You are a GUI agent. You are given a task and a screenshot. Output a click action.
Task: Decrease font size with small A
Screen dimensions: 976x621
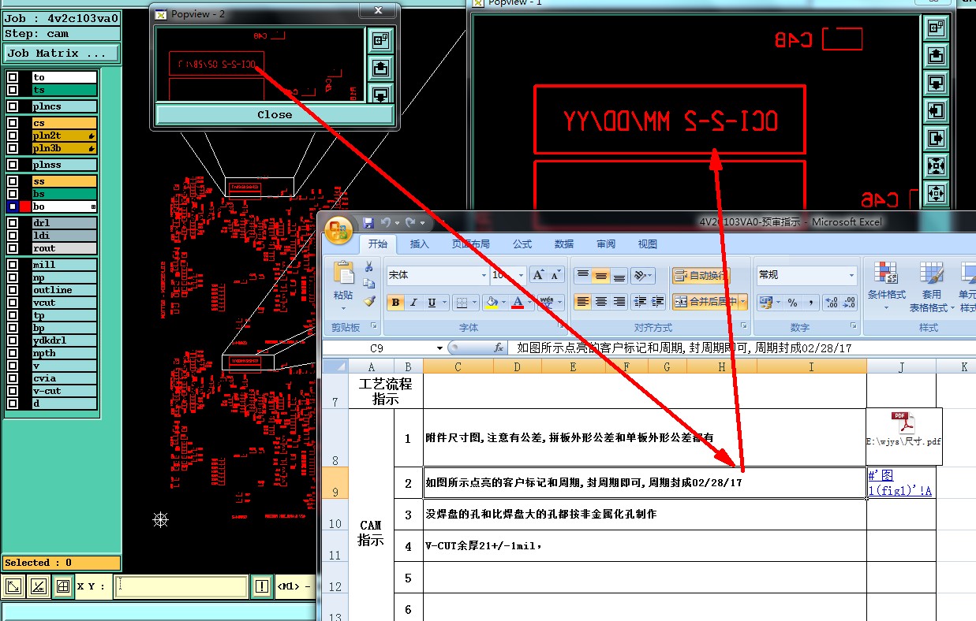click(556, 275)
